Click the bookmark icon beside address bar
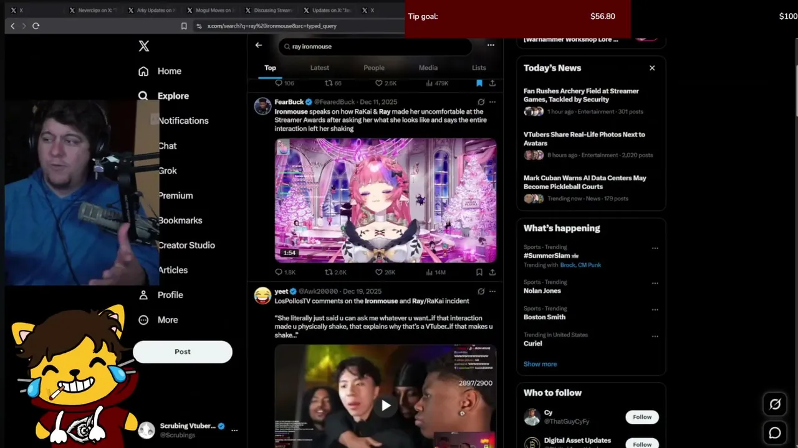Screen dimensions: 798x448 click(184, 26)
